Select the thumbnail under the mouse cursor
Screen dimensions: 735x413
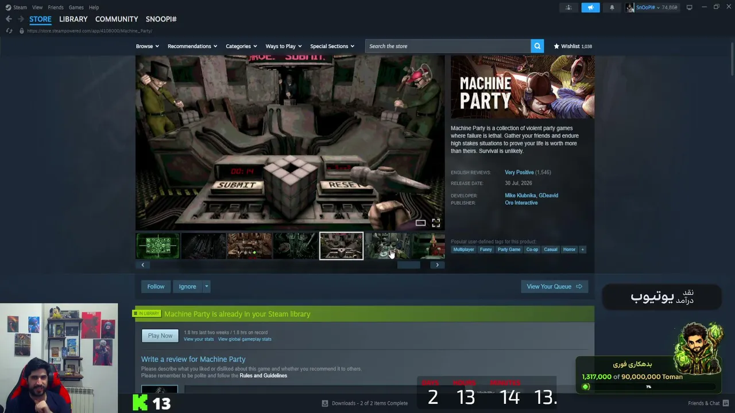[388, 246]
